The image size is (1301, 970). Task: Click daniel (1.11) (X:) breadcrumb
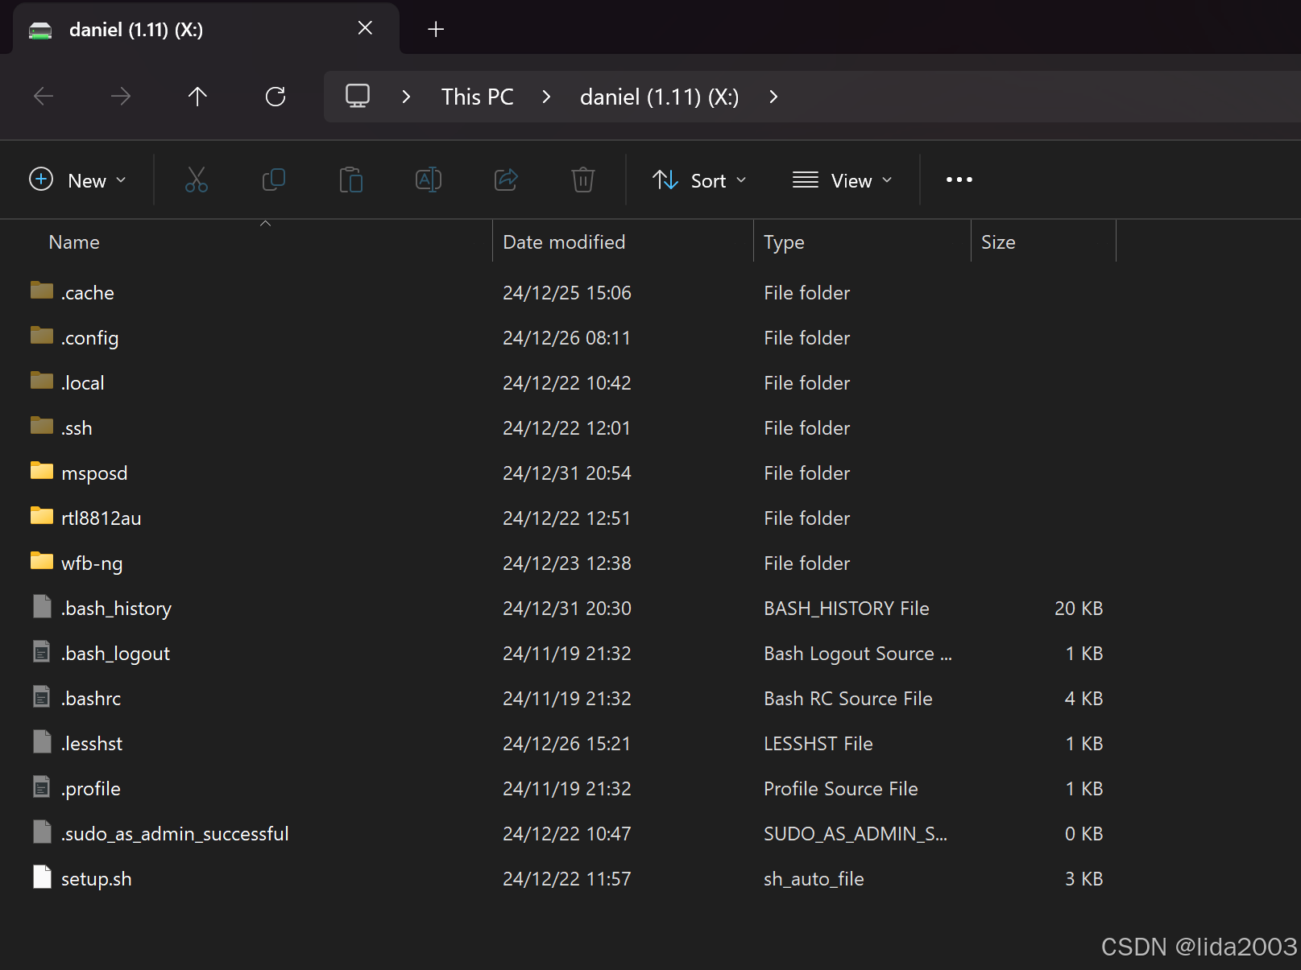[659, 97]
